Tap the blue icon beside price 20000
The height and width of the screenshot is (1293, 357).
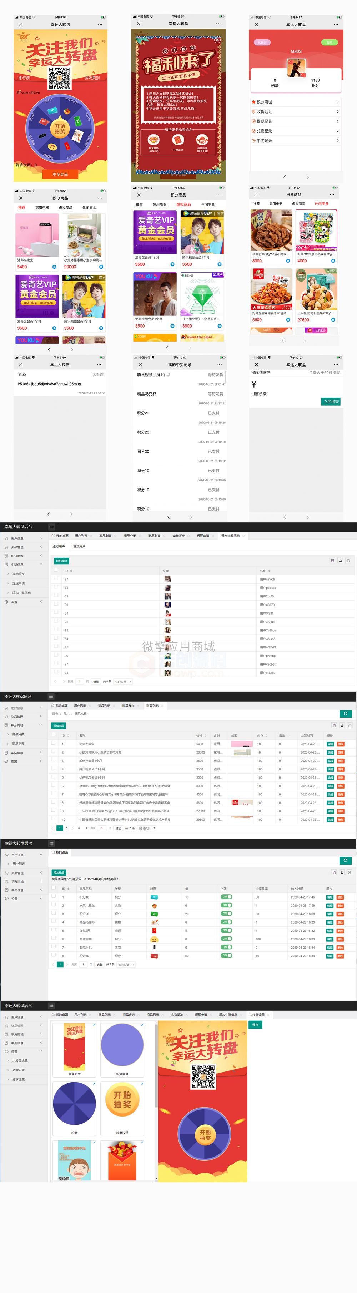pos(101,267)
